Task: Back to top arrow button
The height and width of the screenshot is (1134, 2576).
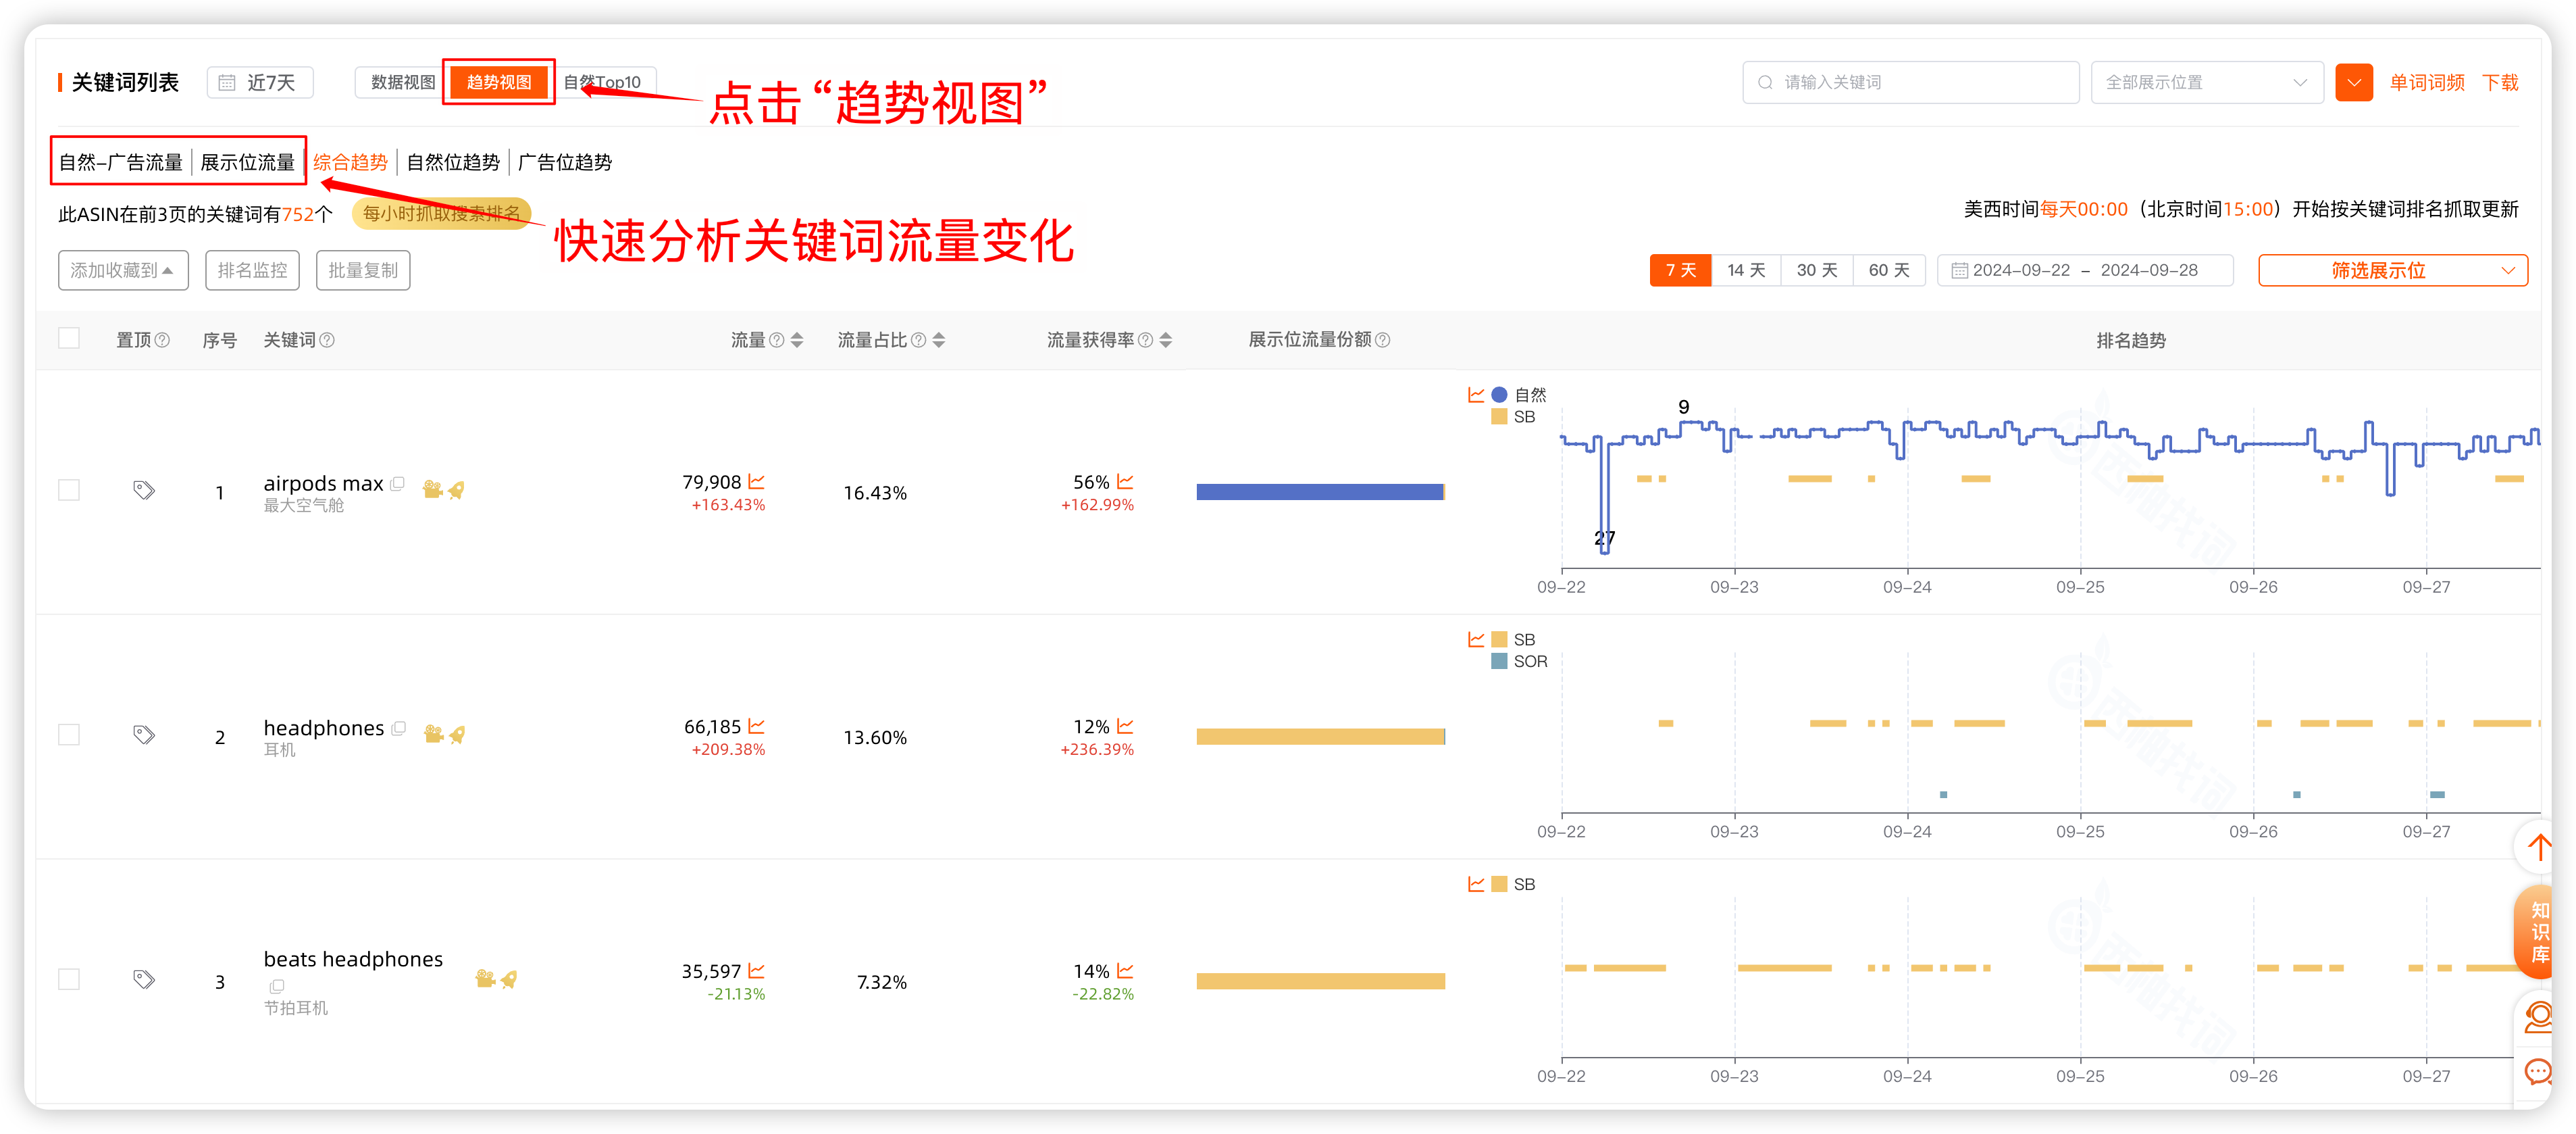Action: click(x=2538, y=847)
